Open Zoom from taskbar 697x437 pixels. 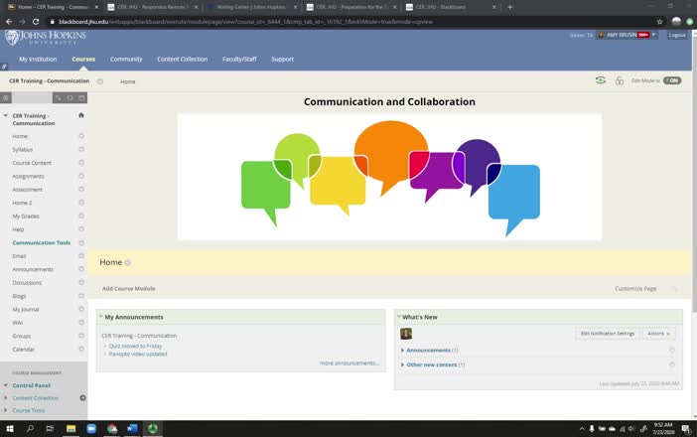[x=91, y=428]
